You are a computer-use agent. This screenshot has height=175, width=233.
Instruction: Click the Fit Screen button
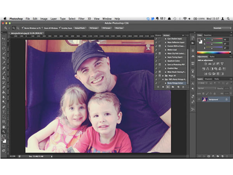click(x=94, y=28)
